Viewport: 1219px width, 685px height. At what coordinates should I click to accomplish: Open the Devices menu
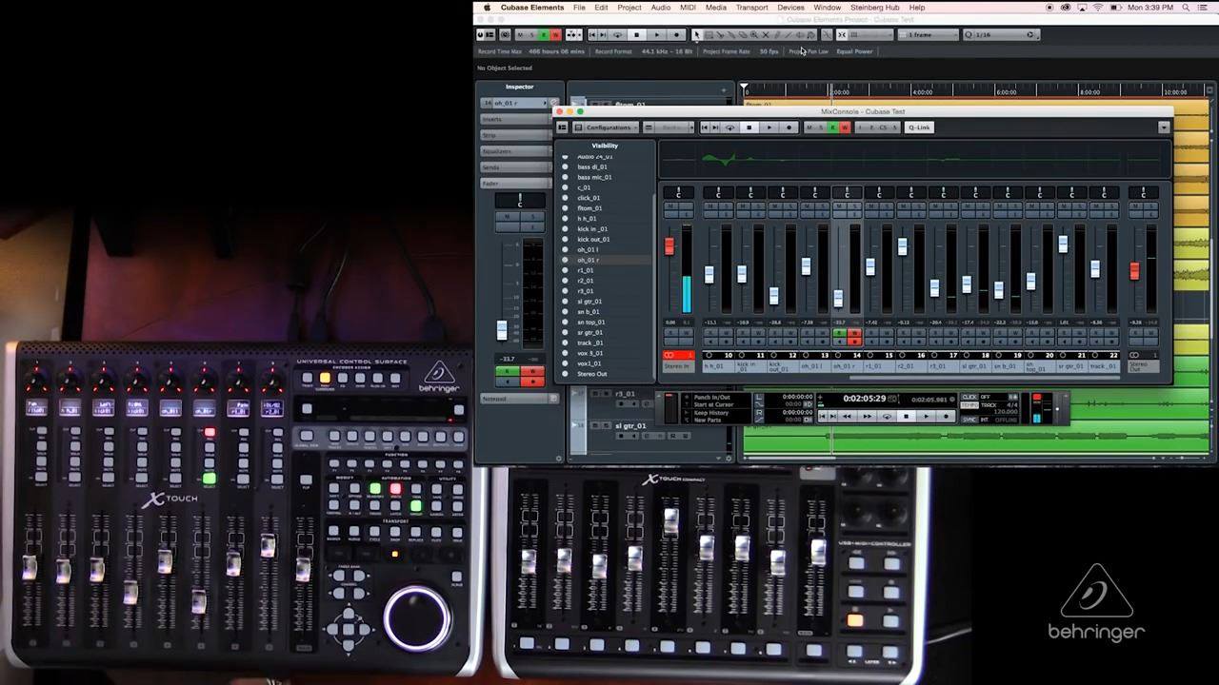pyautogui.click(x=790, y=8)
